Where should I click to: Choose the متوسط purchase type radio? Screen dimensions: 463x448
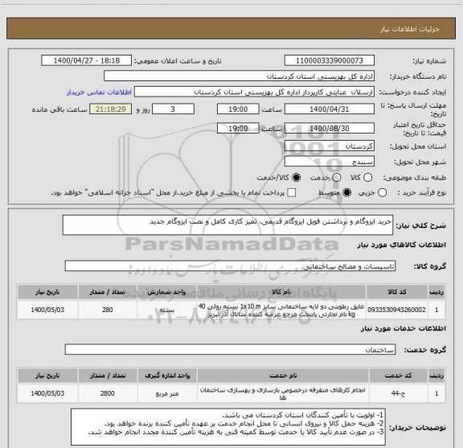pyautogui.click(x=346, y=193)
